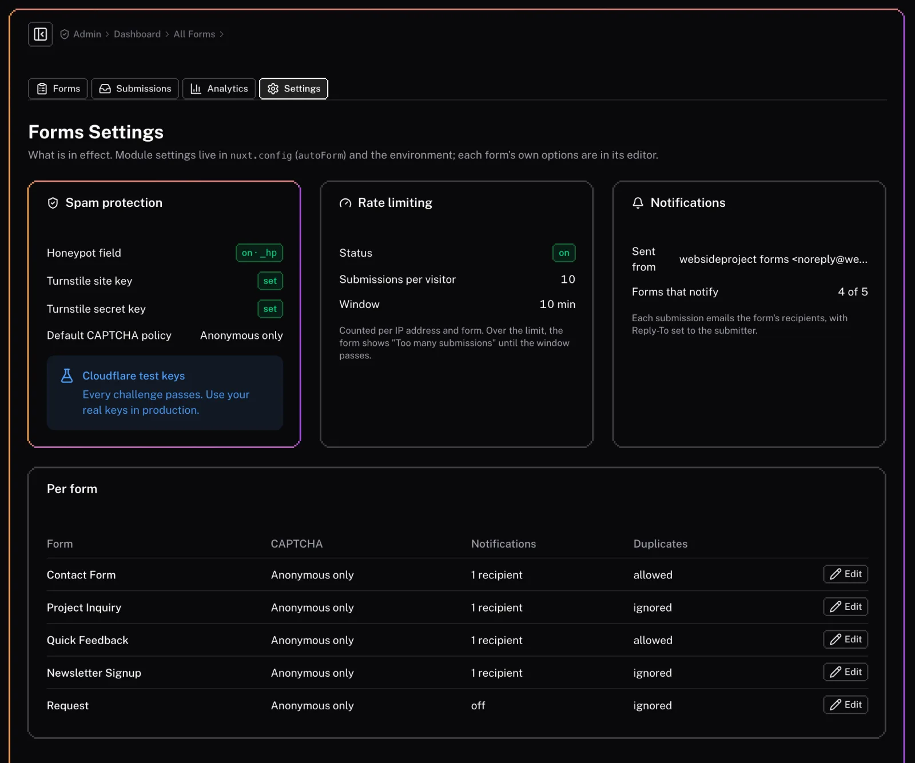Screen dimensions: 915x763
Task: Open the Forms tab
Action: pyautogui.click(x=58, y=89)
